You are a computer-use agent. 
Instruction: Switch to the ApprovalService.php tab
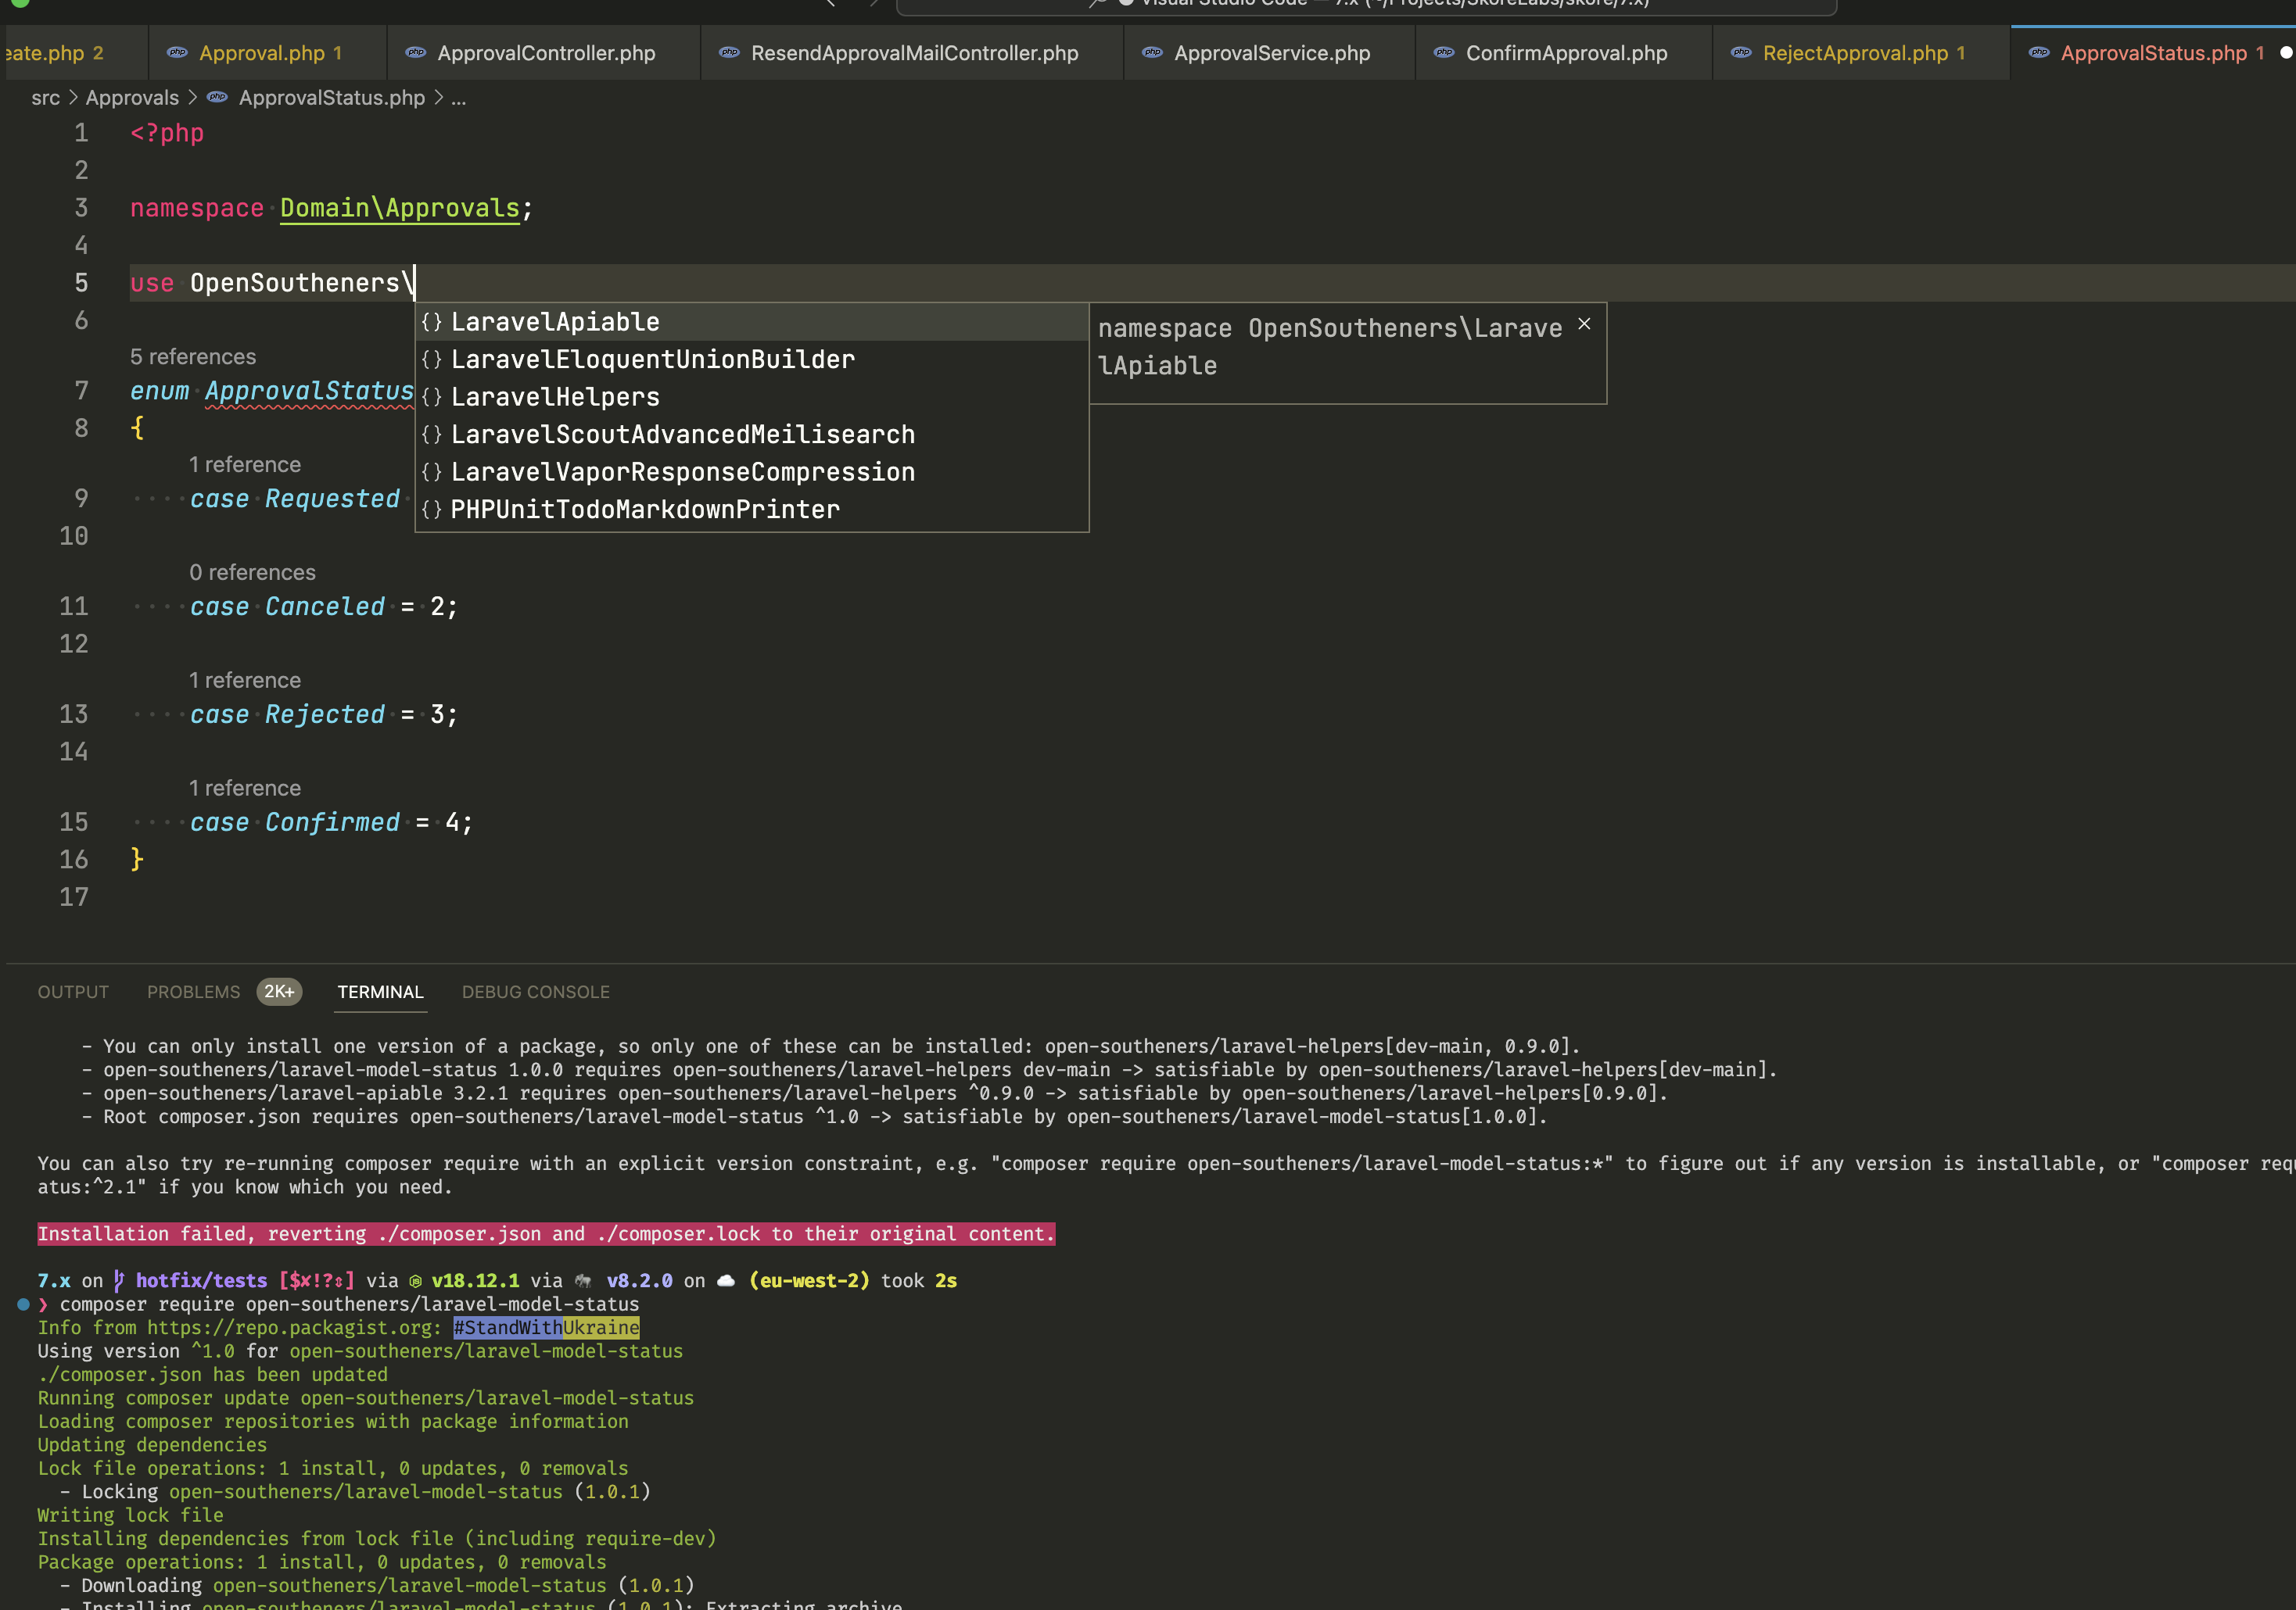[1271, 53]
